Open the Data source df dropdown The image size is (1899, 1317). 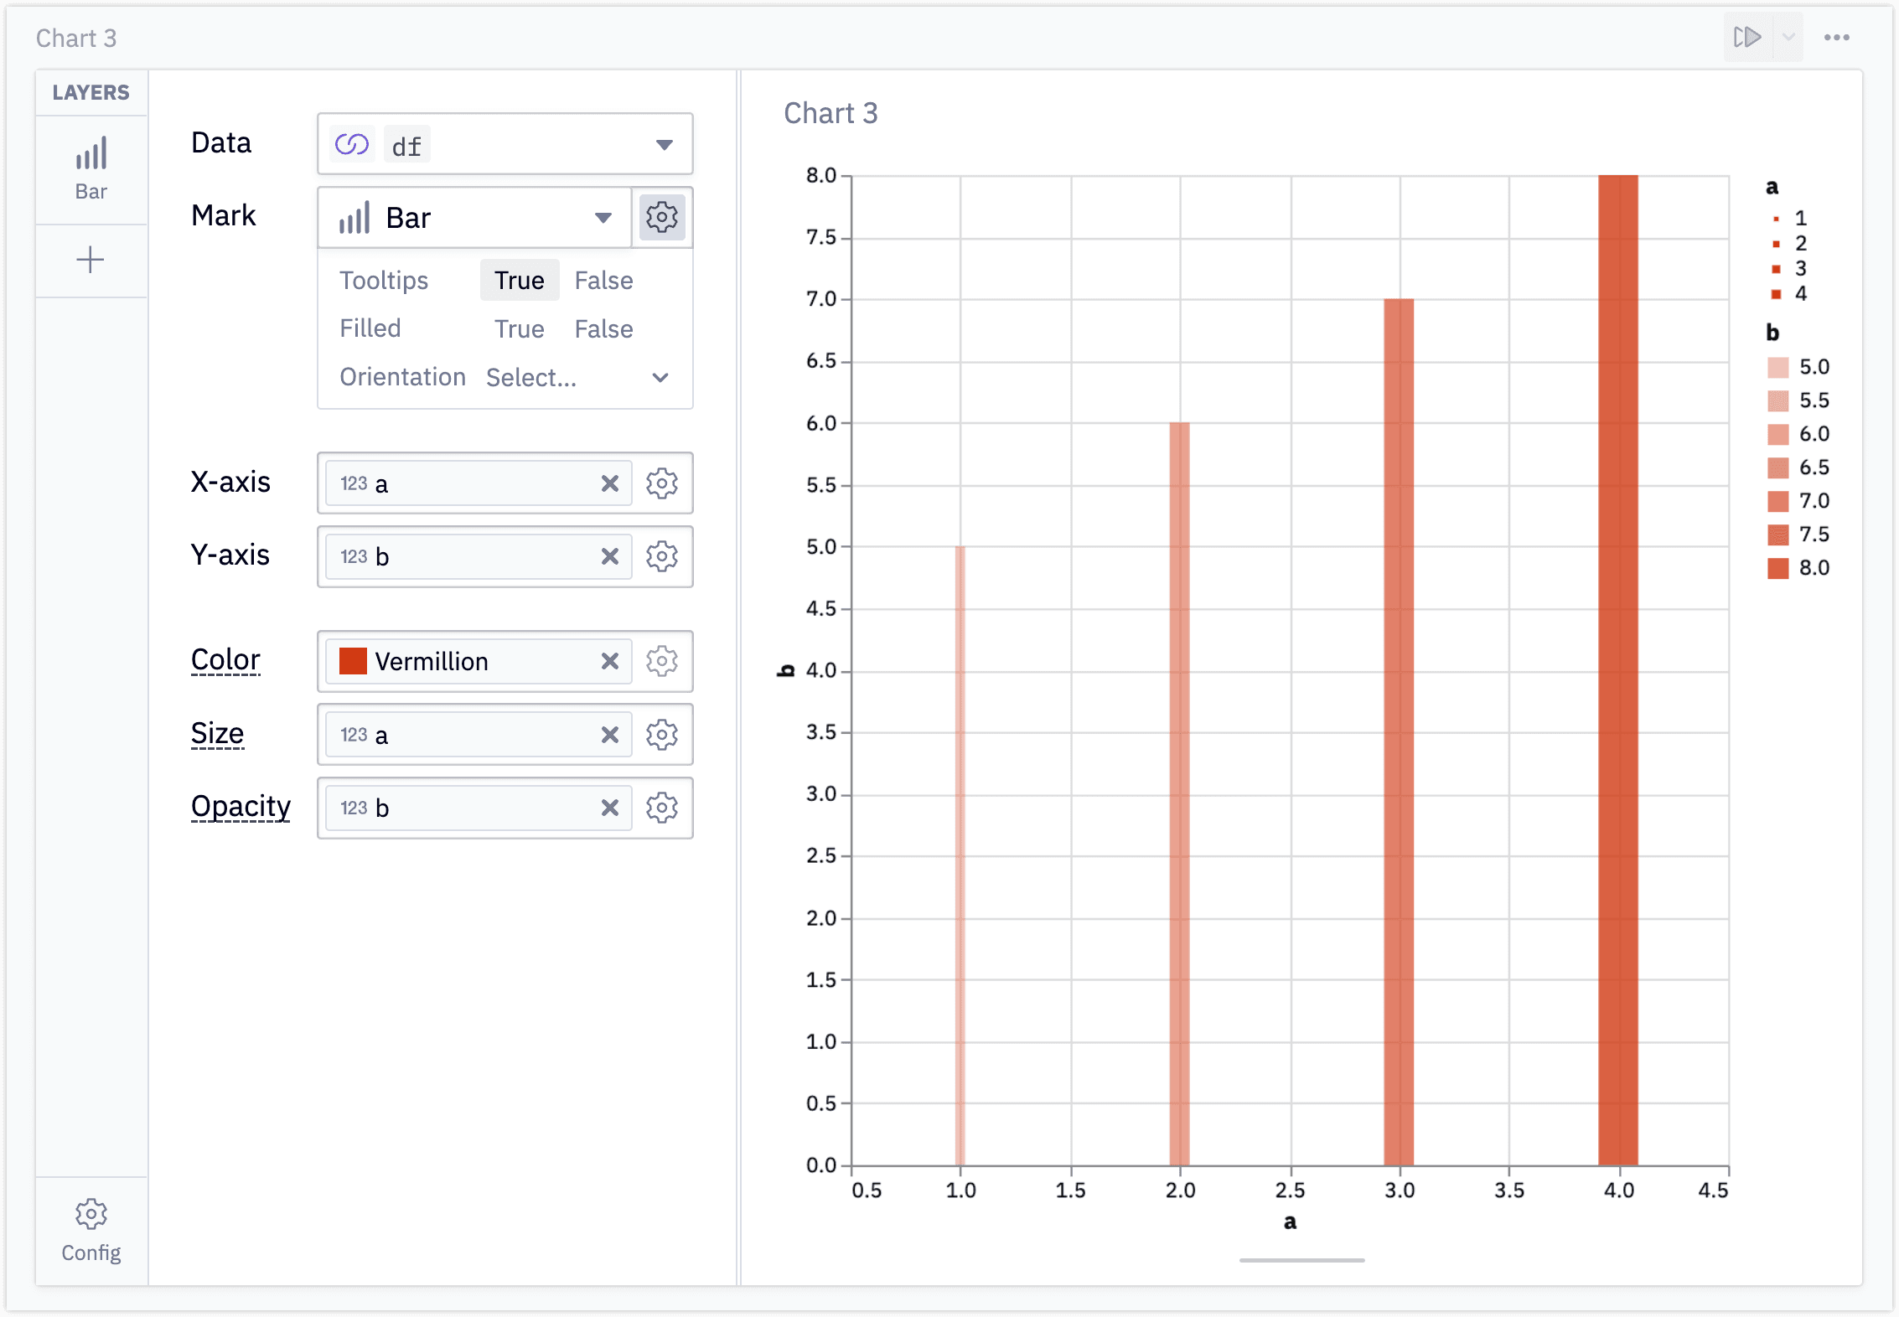pos(505,145)
